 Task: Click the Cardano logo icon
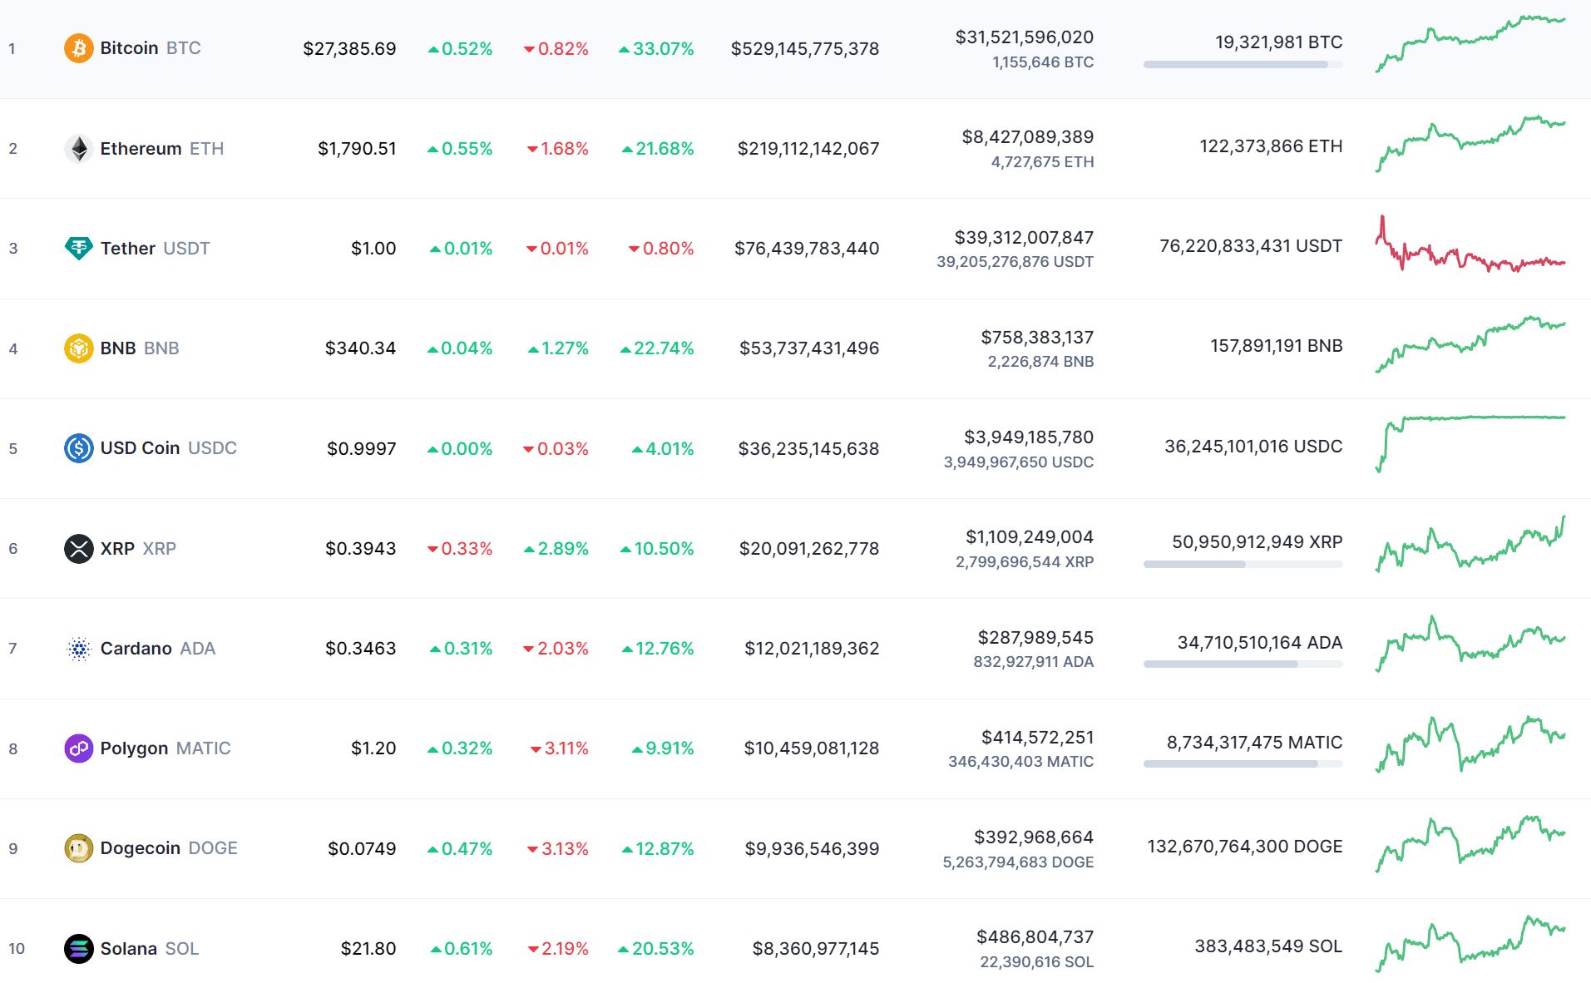(79, 649)
